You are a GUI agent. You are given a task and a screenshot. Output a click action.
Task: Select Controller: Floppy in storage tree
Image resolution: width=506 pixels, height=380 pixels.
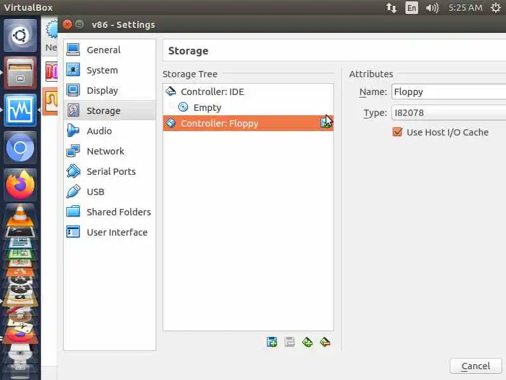[248, 123]
